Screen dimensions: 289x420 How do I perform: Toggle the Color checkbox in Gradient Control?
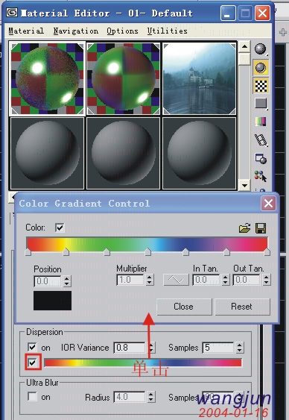click(x=60, y=228)
